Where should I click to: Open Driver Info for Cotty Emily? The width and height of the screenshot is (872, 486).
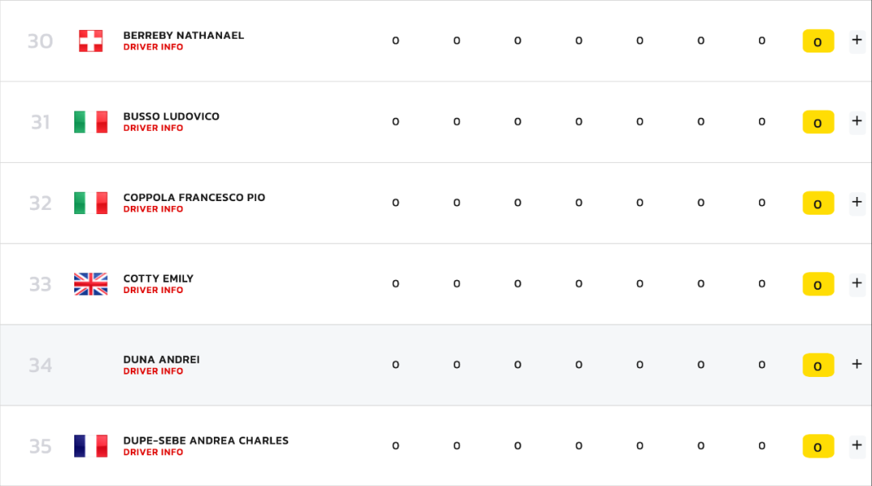[153, 291]
